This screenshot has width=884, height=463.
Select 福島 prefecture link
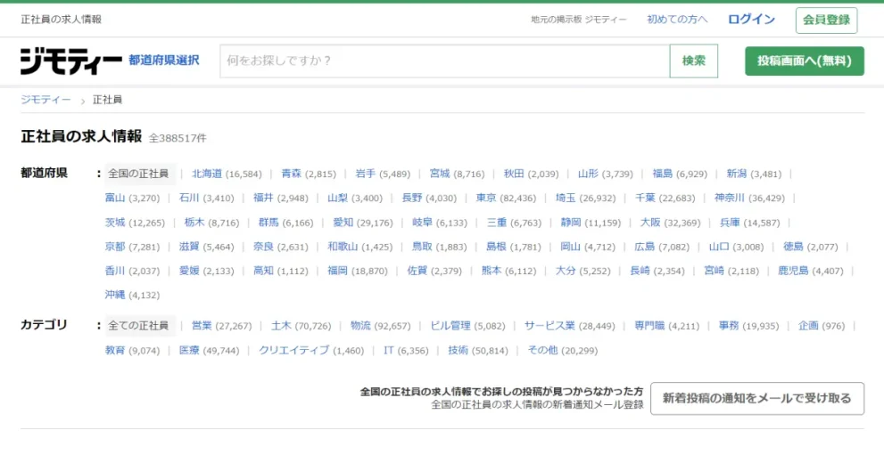click(663, 174)
